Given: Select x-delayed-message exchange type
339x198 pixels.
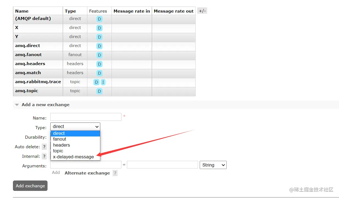Looking at the screenshot, I should [75, 157].
